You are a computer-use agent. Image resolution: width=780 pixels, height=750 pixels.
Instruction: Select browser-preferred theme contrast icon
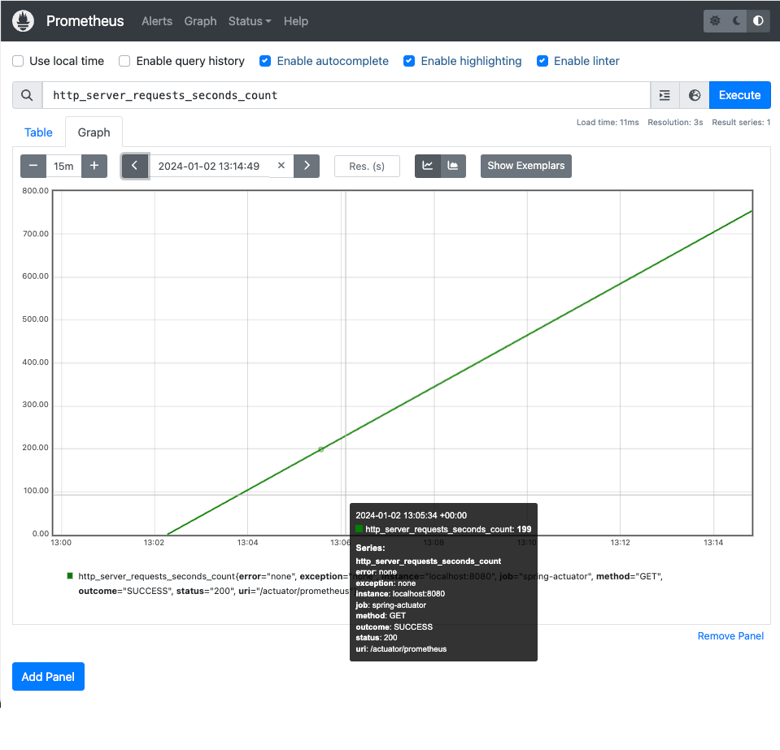click(x=758, y=21)
